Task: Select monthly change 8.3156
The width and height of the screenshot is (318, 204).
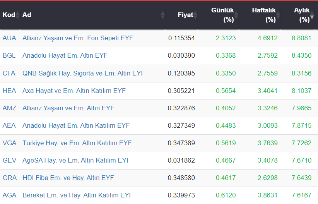Action: click(x=302, y=73)
